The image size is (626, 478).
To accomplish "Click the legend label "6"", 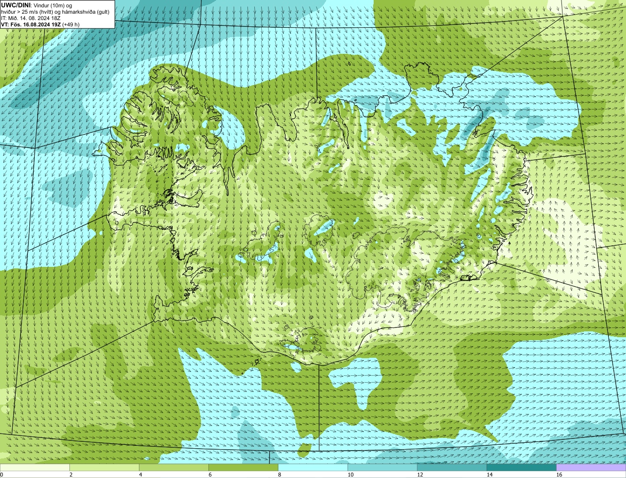I will 210,475.
